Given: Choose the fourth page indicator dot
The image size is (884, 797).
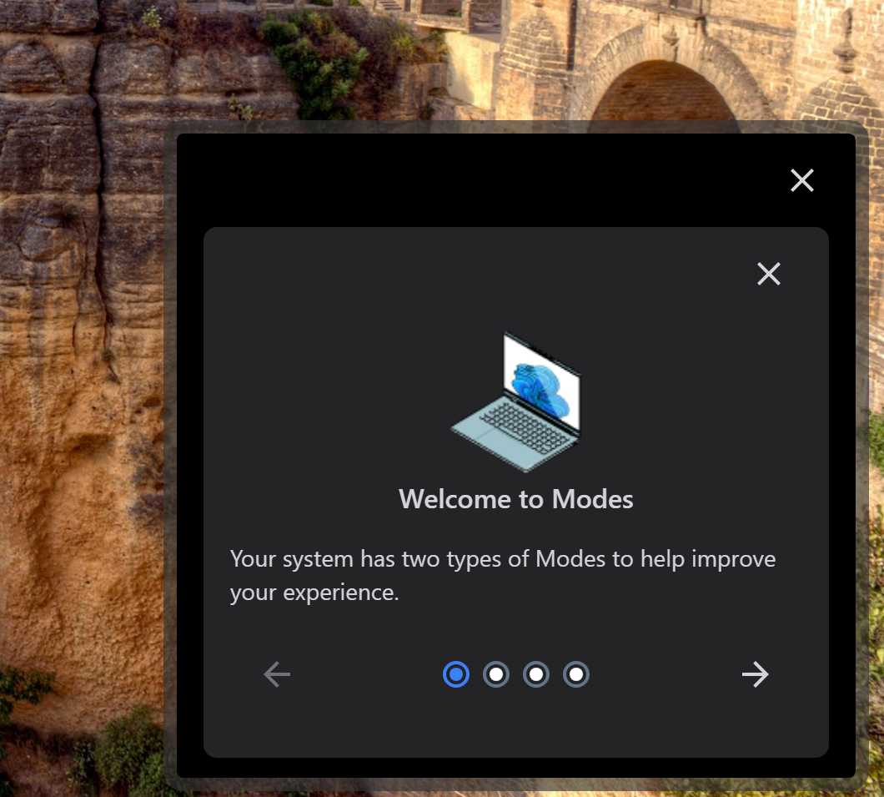Looking at the screenshot, I should coord(576,674).
